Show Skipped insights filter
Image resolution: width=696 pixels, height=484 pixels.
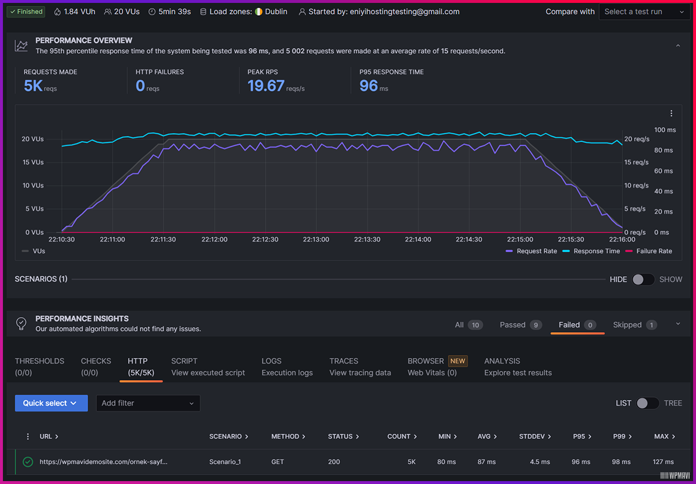635,325
